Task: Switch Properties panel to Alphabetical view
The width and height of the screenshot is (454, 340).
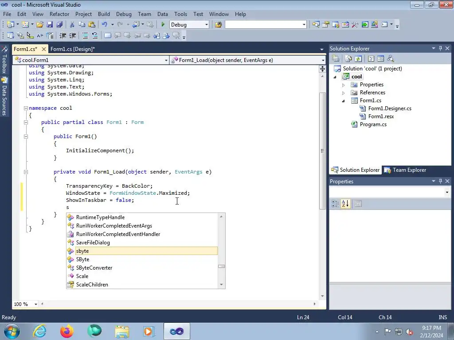Action: [x=345, y=204]
